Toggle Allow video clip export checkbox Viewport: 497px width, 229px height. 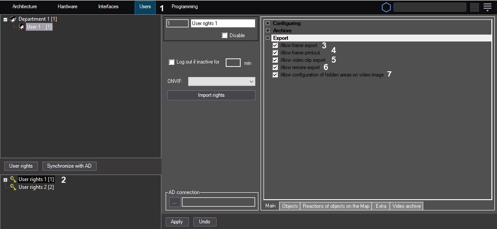(x=275, y=60)
